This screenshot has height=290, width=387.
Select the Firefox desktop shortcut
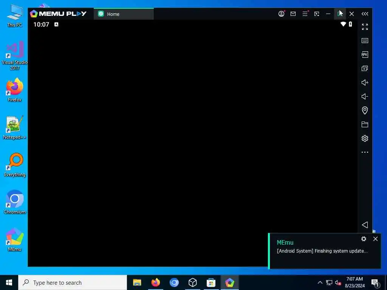tap(15, 90)
